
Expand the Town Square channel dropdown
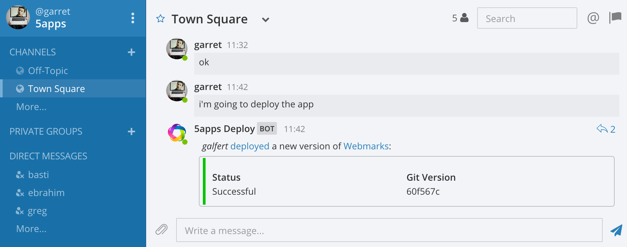[266, 20]
